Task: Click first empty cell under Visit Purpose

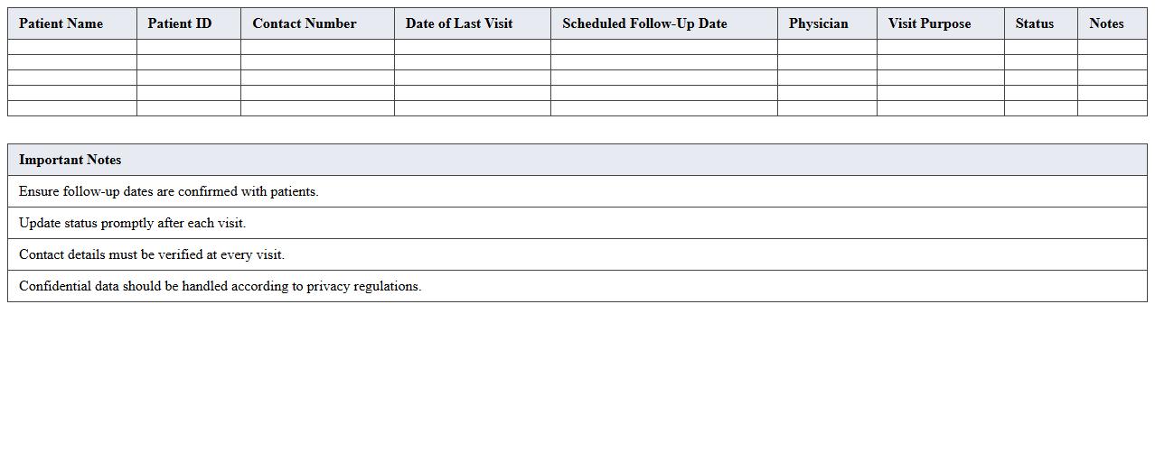Action: pyautogui.click(x=940, y=47)
